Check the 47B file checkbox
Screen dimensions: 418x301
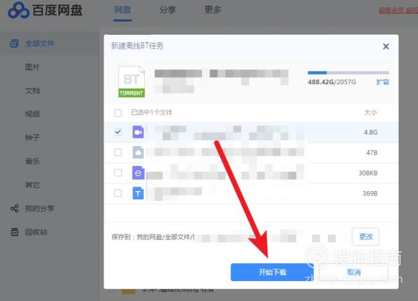click(118, 152)
